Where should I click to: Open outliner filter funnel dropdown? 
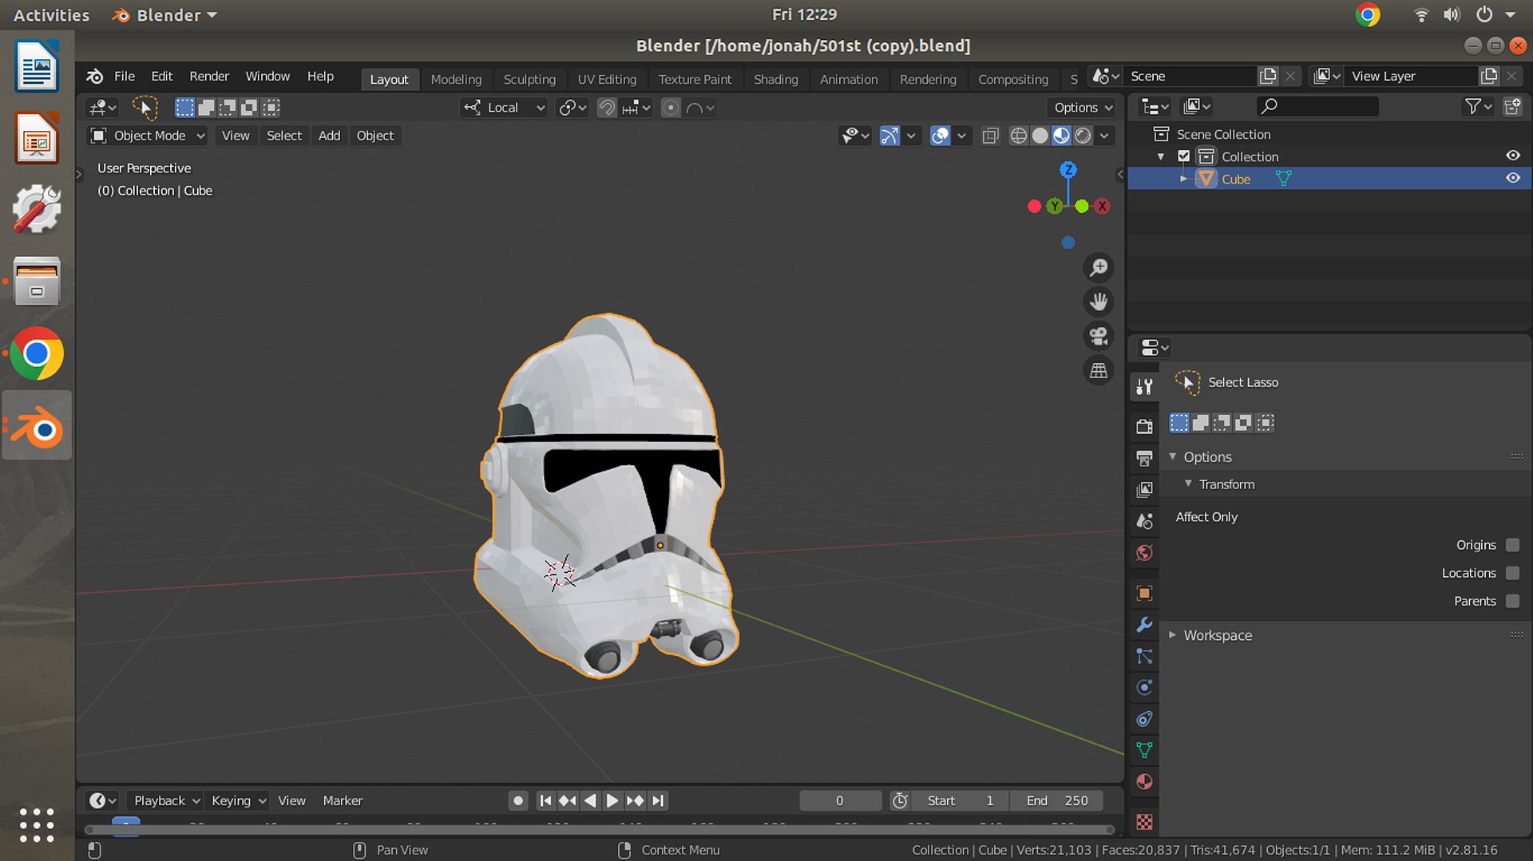[1479, 106]
